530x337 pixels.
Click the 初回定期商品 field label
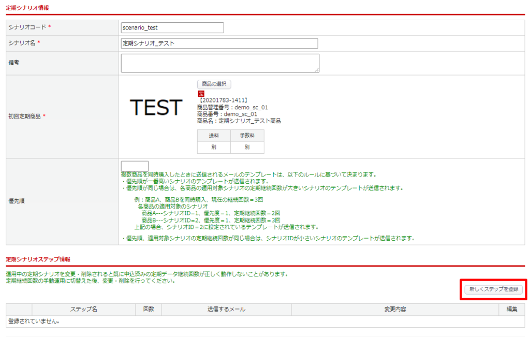tap(26, 116)
